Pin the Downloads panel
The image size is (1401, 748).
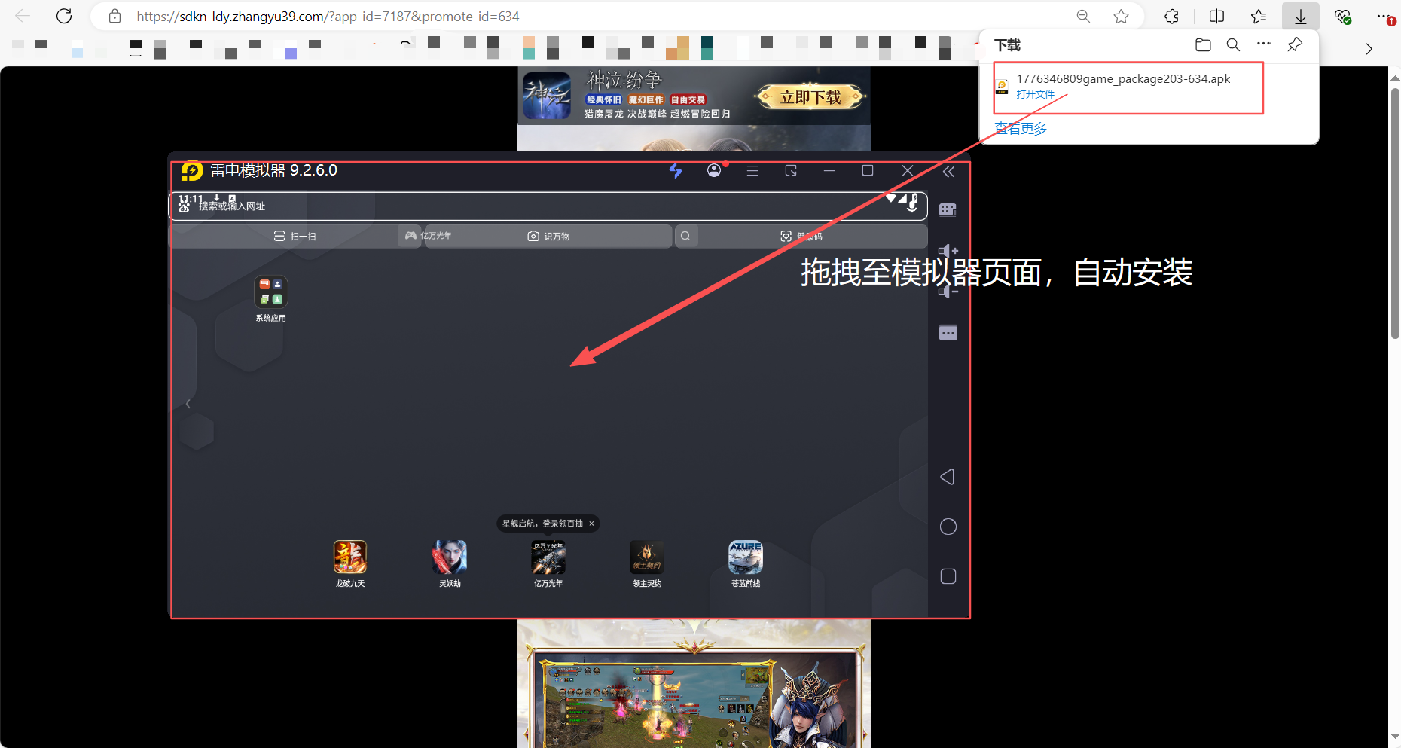[x=1295, y=44]
